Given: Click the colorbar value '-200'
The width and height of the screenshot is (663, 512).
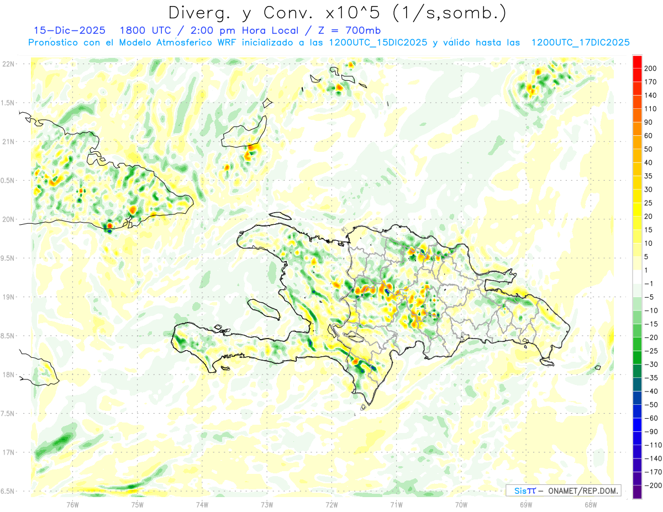Looking at the screenshot, I should pos(653,486).
